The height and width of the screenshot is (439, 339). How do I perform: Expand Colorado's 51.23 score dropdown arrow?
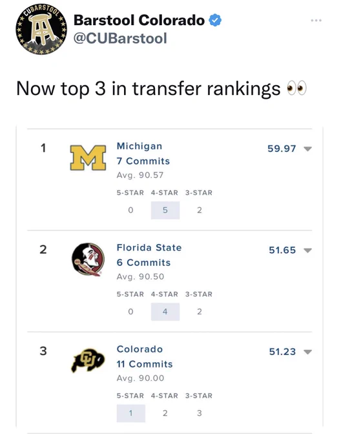click(x=307, y=352)
